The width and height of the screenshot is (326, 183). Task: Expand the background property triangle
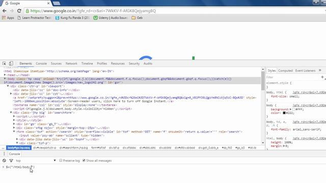click(x=290, y=109)
